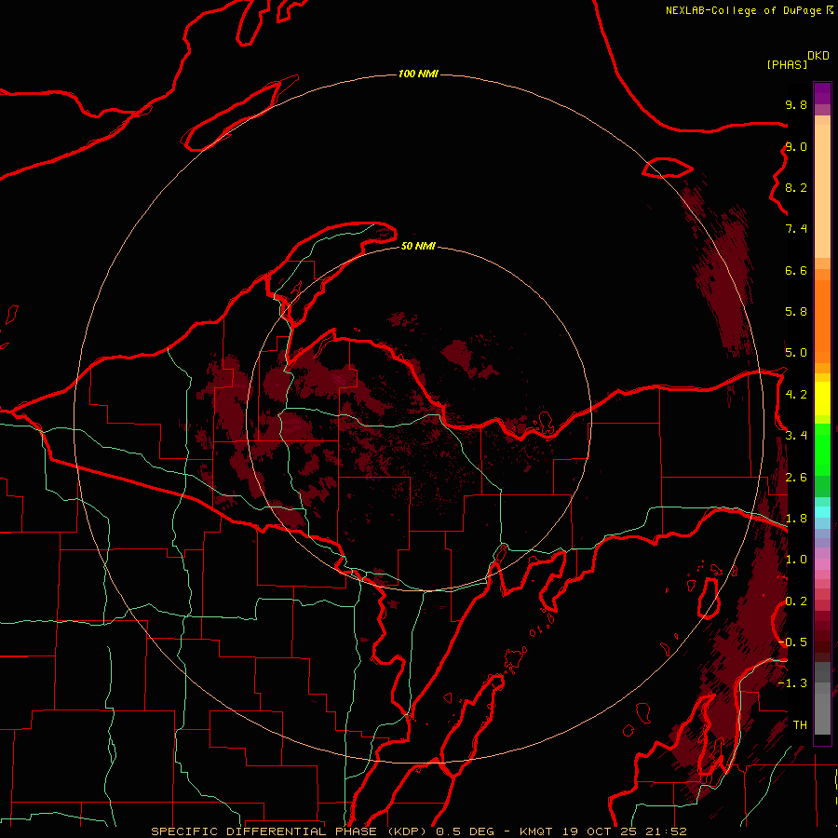Viewport: 838px width, 838px height.
Task: Select the 9.8 value on the scale
Action: pos(796,104)
